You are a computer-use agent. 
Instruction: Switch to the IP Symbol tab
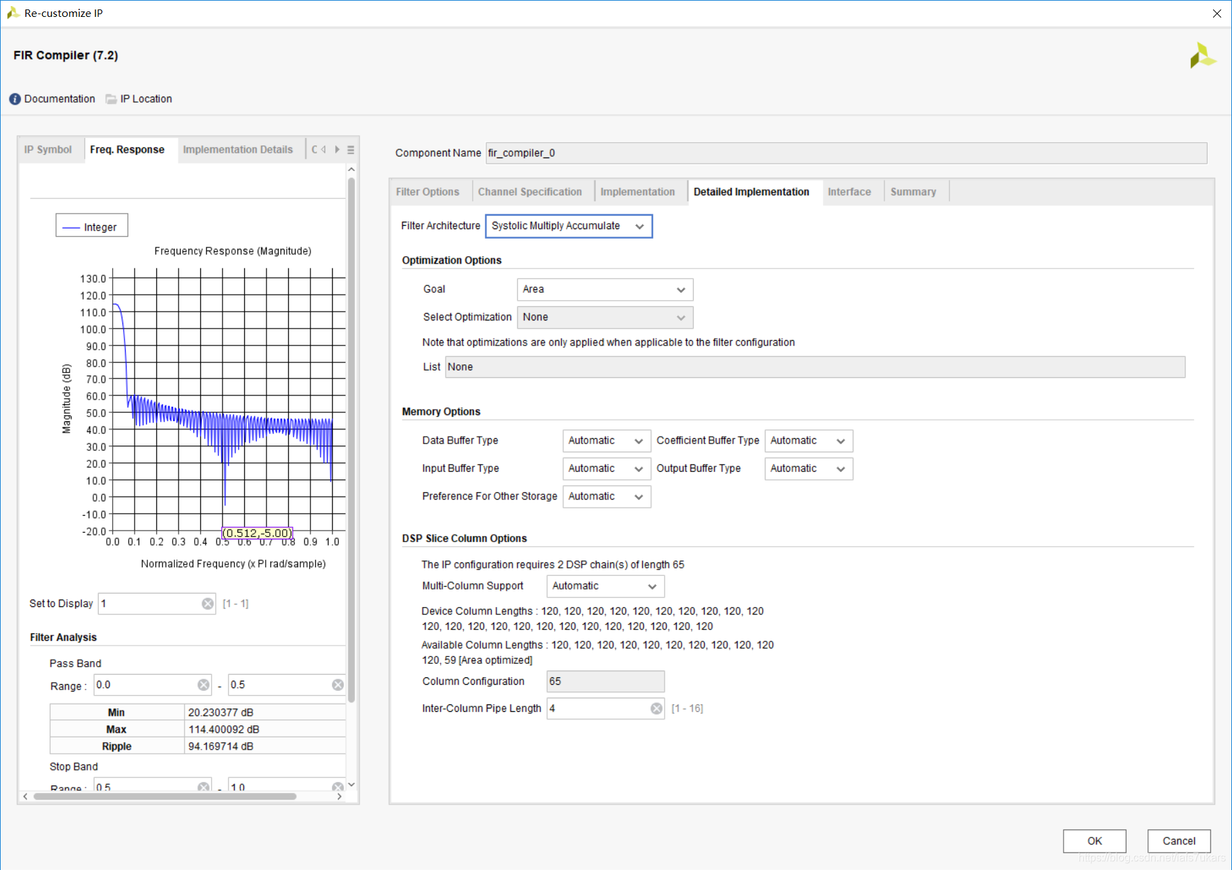tap(48, 149)
